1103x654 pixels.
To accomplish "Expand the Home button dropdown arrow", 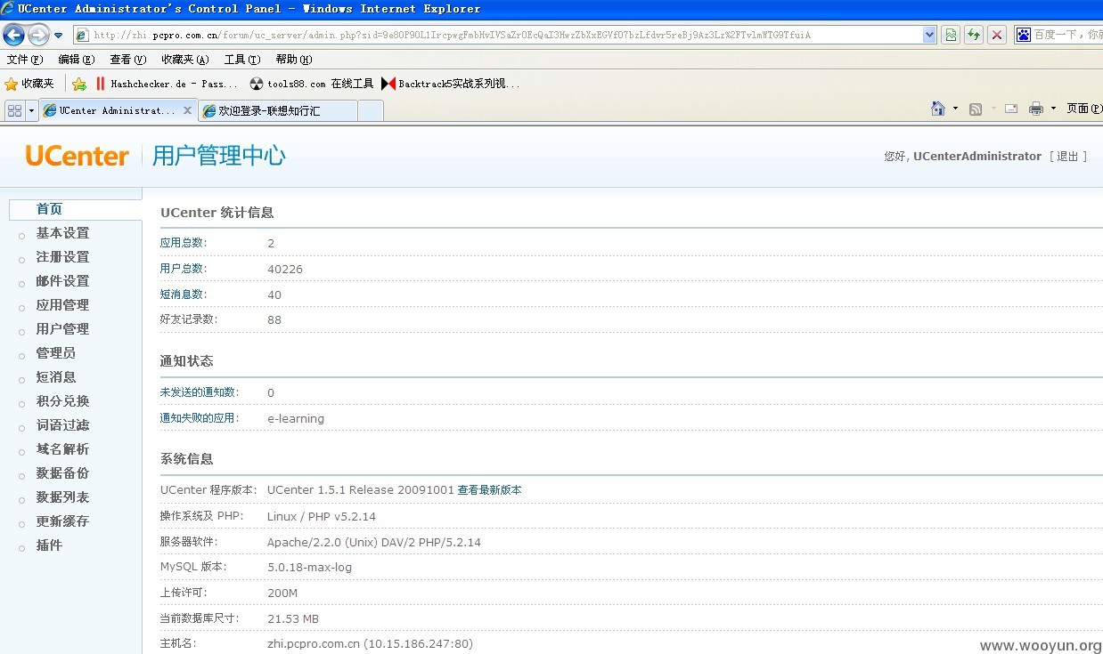I will click(955, 109).
